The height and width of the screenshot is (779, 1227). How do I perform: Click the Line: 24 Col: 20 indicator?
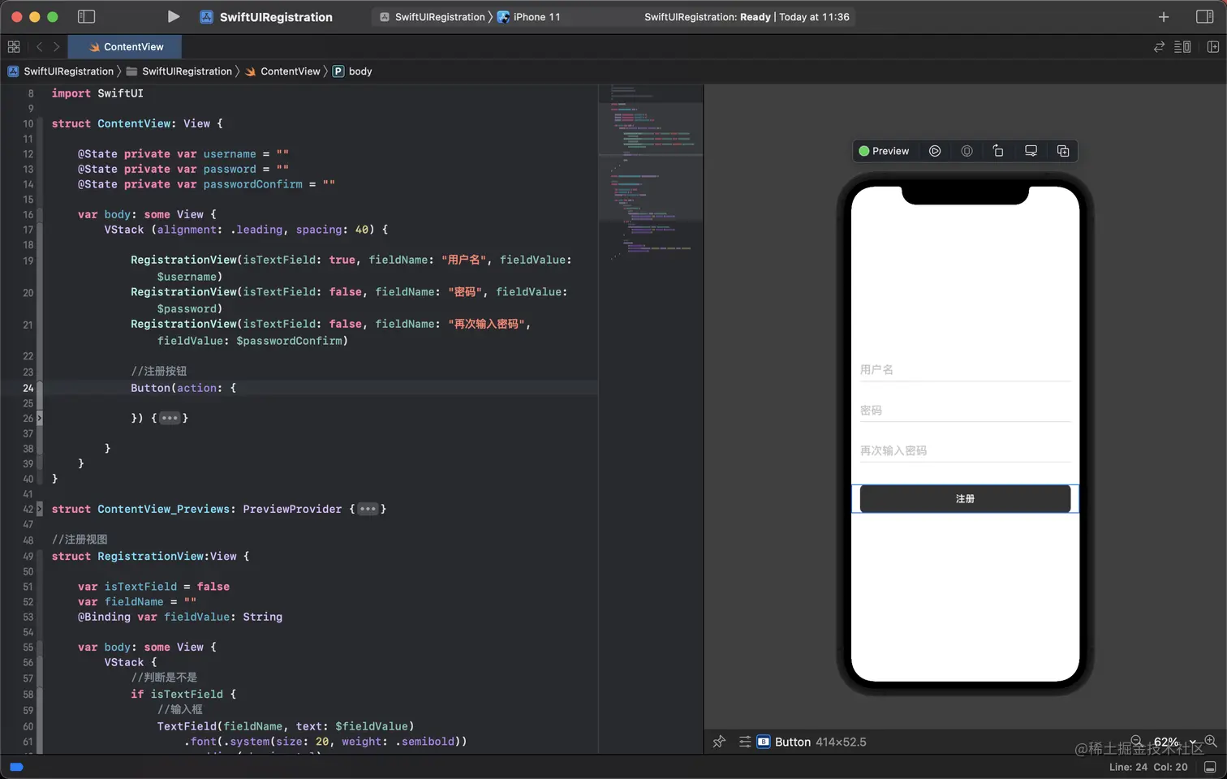[x=1148, y=767]
